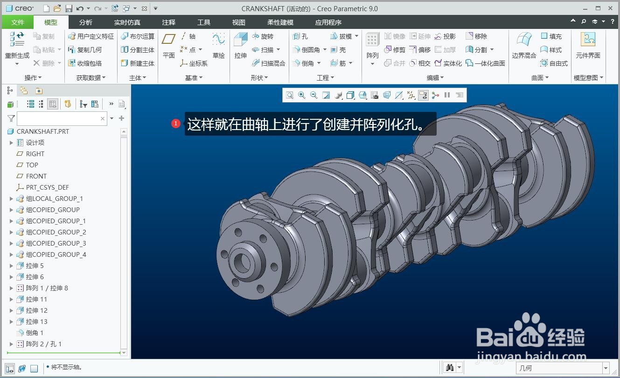Image resolution: width=620 pixels, height=378 pixels.
Task: Click 用户定义特征 button
Action: pyautogui.click(x=91, y=36)
